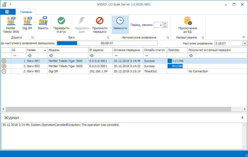Open the Додати group dialog launcher
Viewport: 248px width, 157px height.
coord(32,37)
